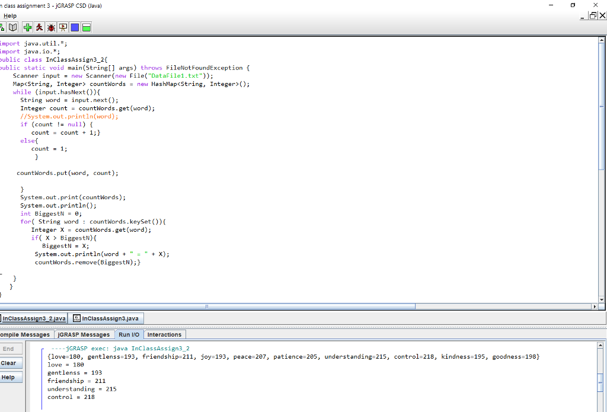Select the Run I/O tab
This screenshot has height=412, width=607.
coord(129,334)
